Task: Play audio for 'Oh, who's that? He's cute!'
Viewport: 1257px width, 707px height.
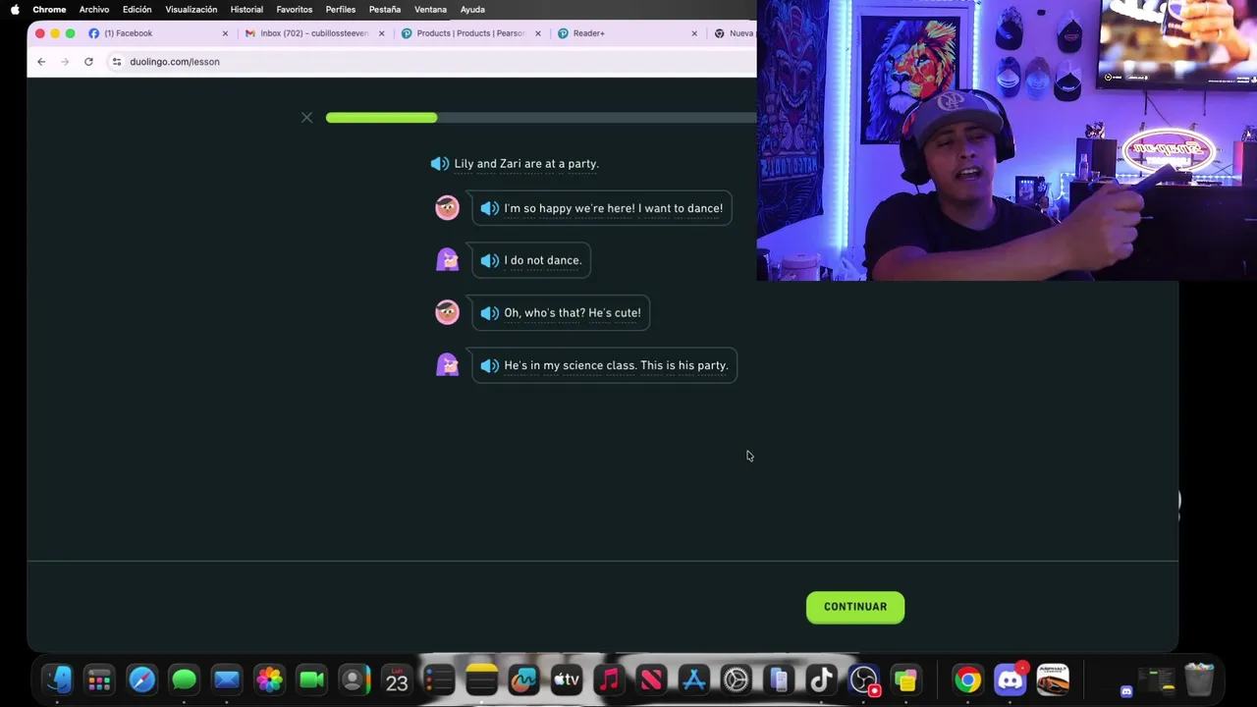Action: 489,312
